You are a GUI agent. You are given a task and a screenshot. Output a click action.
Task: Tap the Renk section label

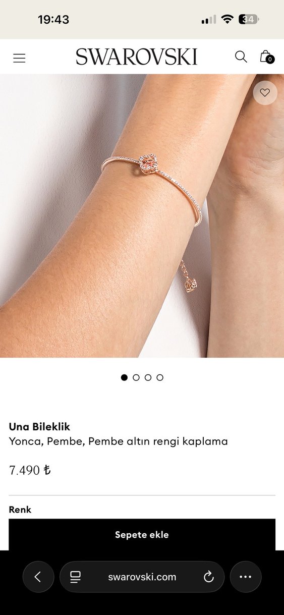point(20,510)
